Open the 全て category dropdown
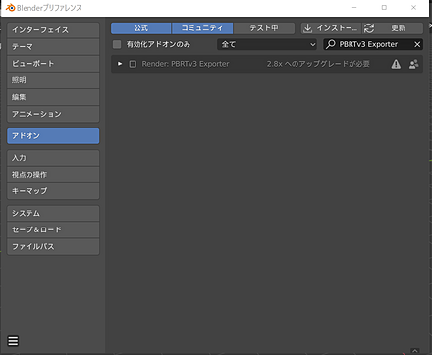Screen dimensions: 432x355 point(267,44)
